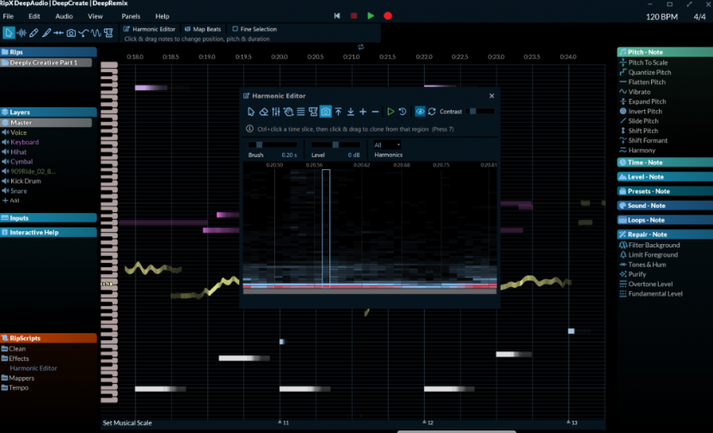Open the Audio menu

(x=65, y=16)
